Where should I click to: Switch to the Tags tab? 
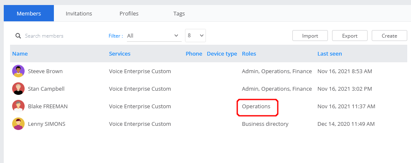[179, 13]
